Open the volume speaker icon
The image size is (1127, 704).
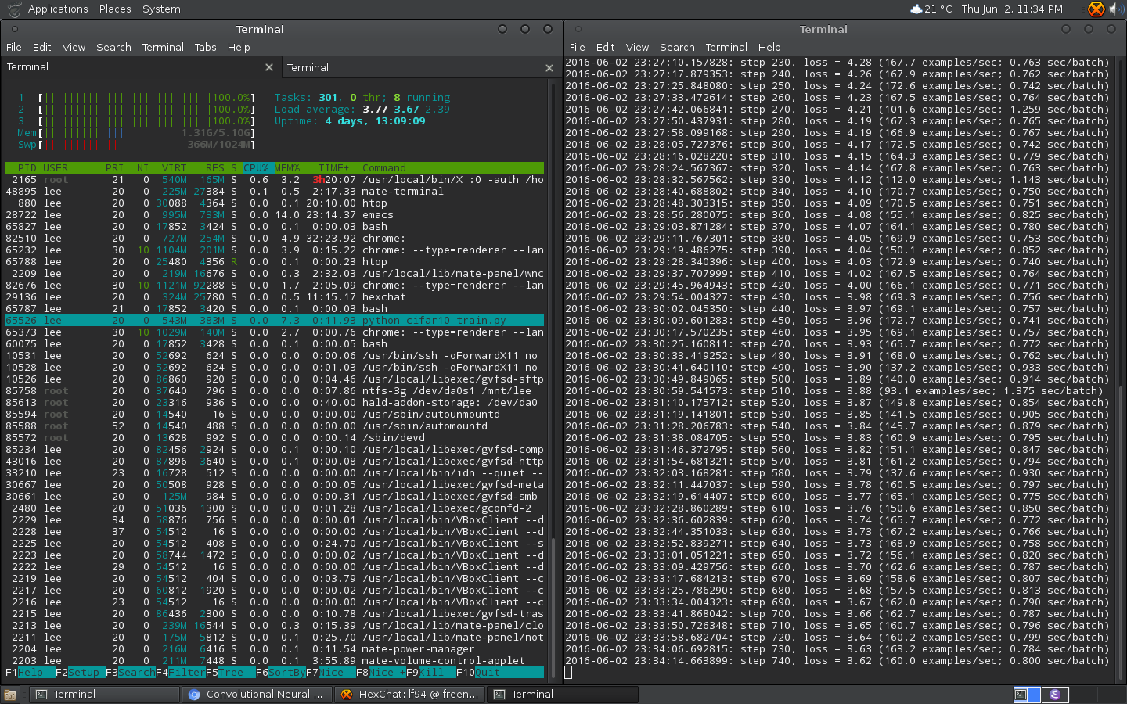point(1114,9)
